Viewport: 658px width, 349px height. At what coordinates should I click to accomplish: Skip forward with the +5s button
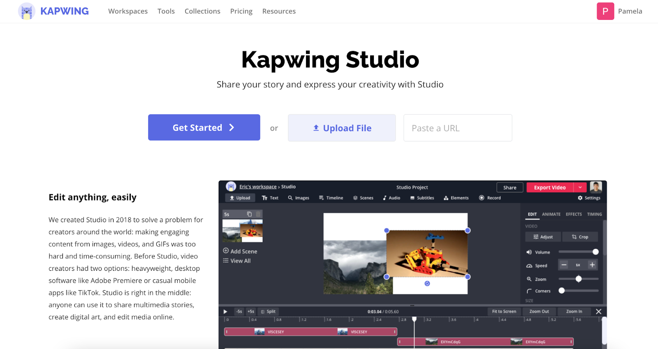point(251,312)
